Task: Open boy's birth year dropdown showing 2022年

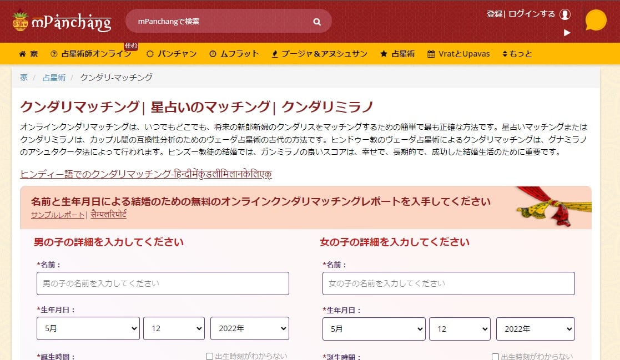Action: point(249,328)
